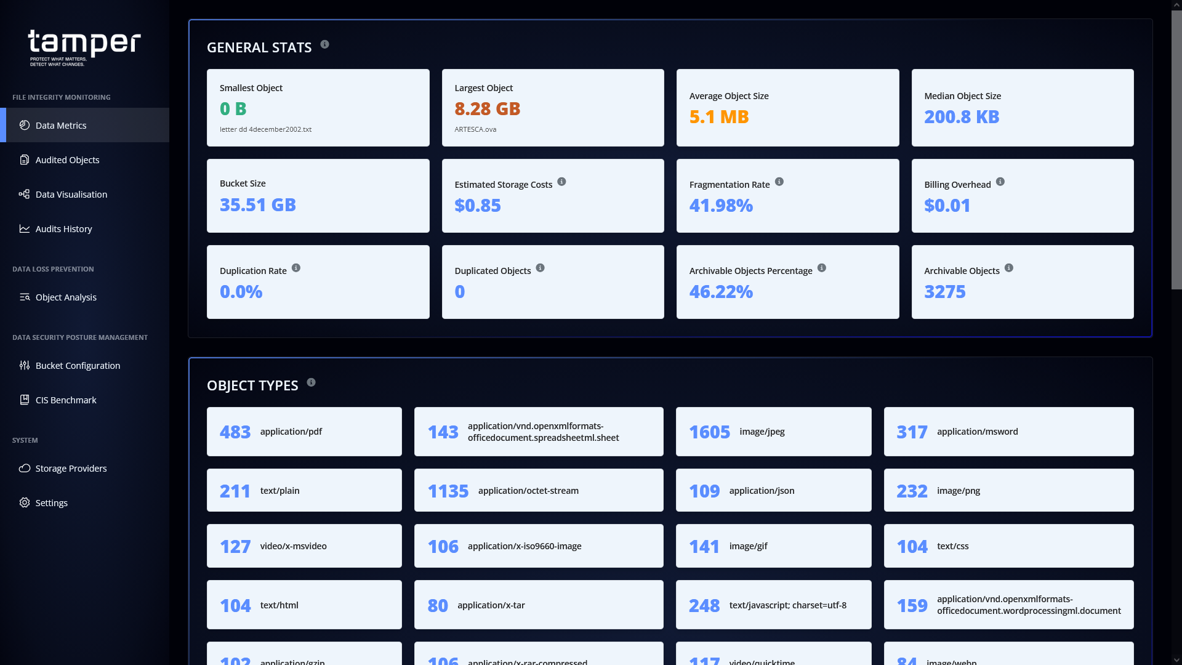This screenshot has width=1182, height=665.
Task: Open Bucket Configuration page
Action: pos(78,366)
